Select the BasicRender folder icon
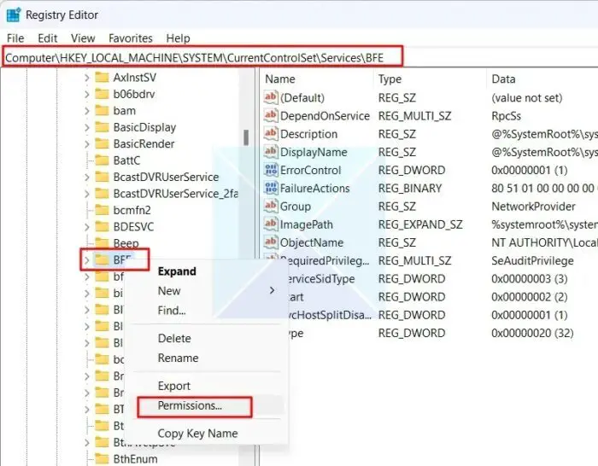598x466 pixels. tap(102, 143)
